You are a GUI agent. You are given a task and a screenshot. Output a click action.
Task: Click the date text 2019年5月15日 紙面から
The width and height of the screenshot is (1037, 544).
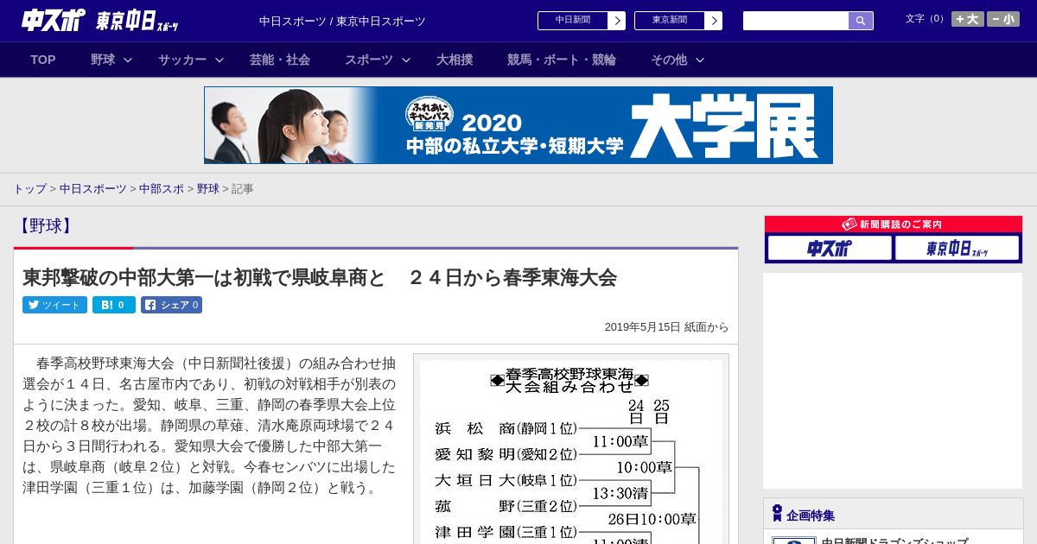click(x=666, y=327)
